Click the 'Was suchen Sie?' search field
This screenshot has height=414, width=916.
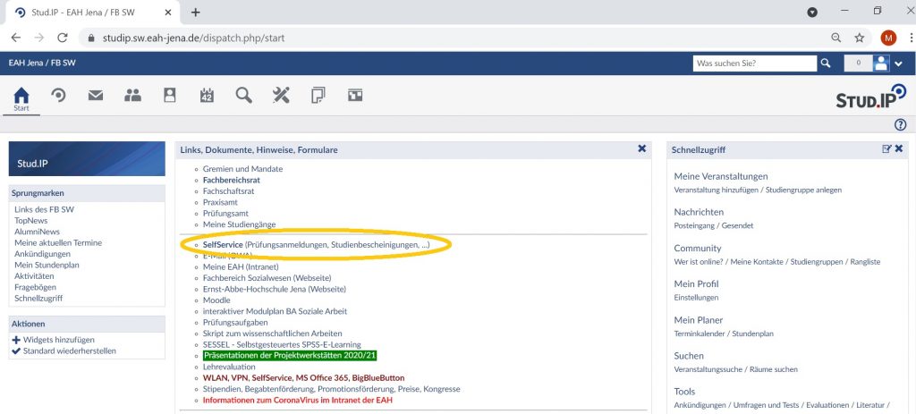coord(754,63)
